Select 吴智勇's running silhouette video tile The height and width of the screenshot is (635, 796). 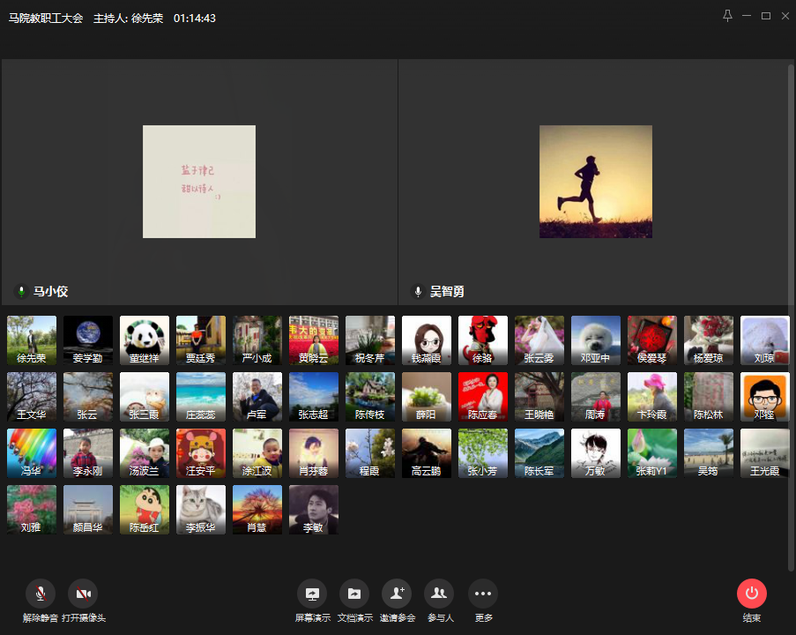[x=596, y=182]
